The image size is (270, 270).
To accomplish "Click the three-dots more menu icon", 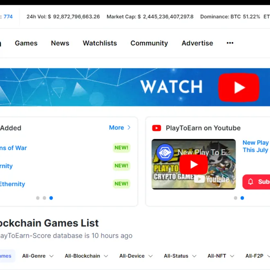I will point(230,43).
